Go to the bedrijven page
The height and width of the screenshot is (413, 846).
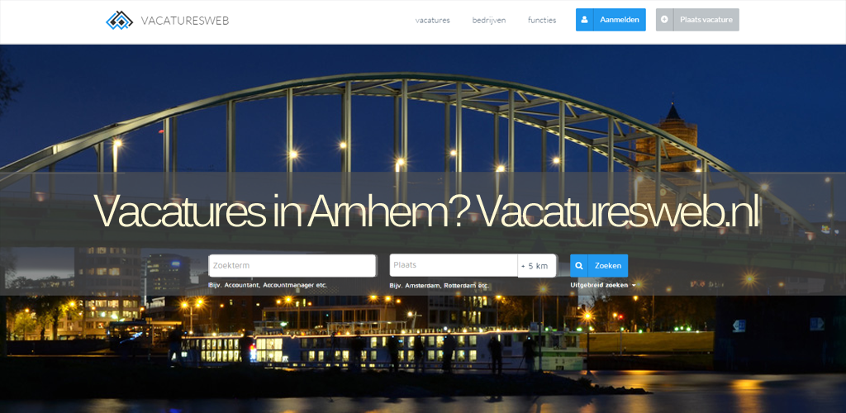(489, 21)
